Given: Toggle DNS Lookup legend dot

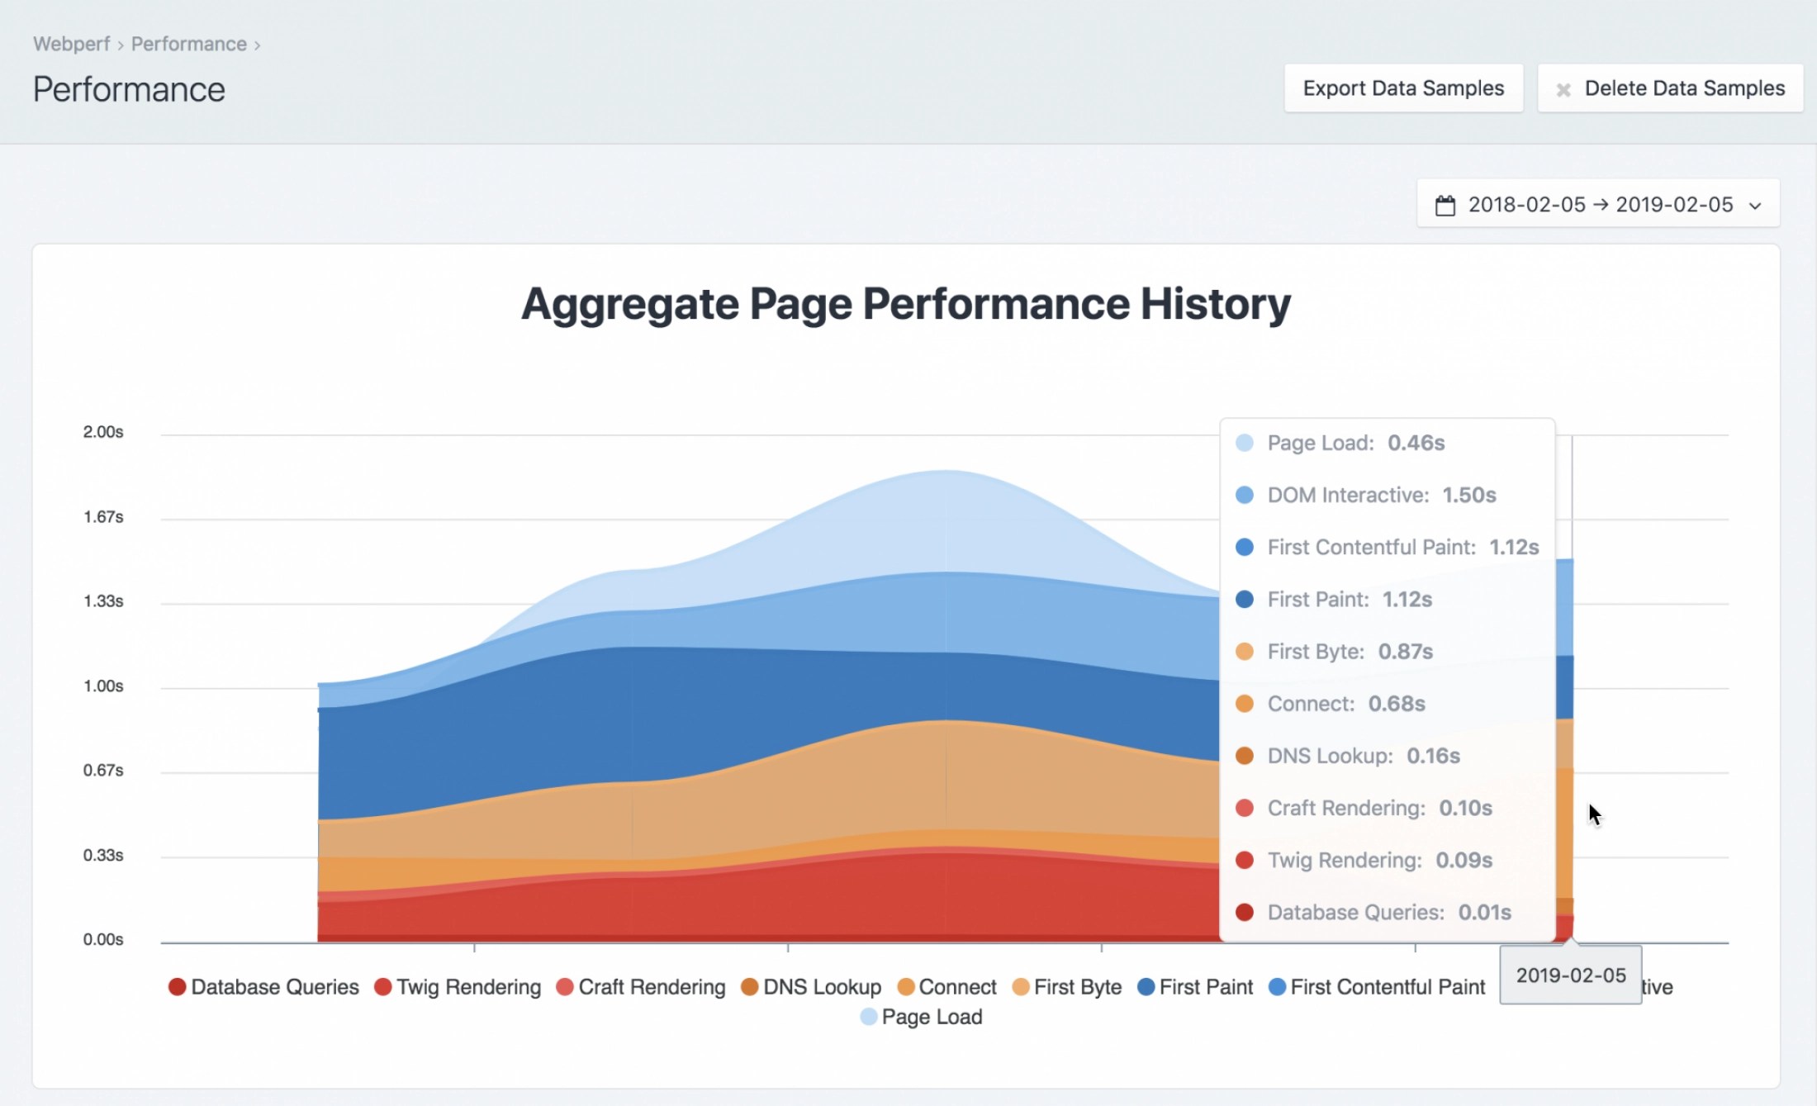Looking at the screenshot, I should 749,987.
